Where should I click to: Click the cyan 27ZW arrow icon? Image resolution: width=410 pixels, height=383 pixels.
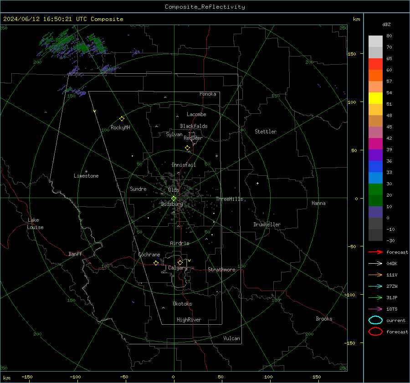click(x=375, y=286)
